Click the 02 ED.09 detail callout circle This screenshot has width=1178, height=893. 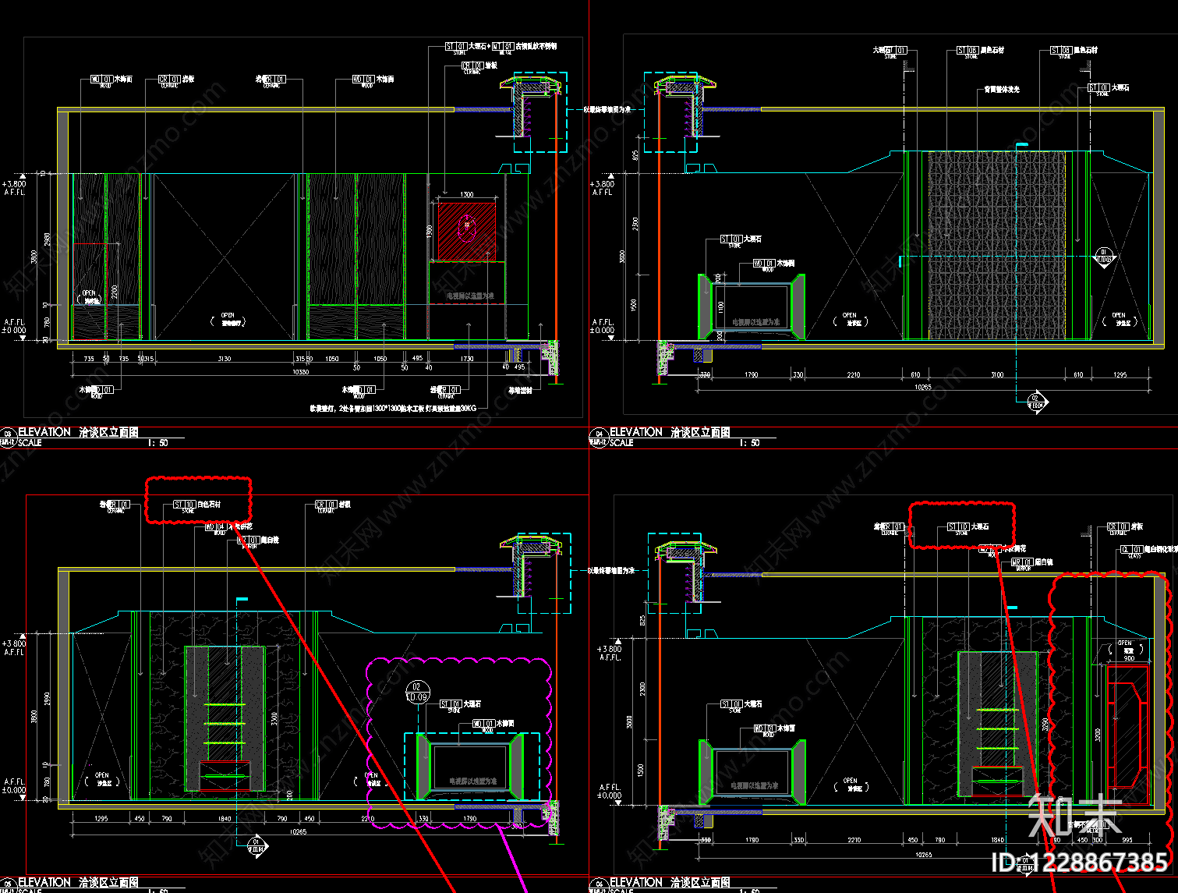click(x=418, y=692)
